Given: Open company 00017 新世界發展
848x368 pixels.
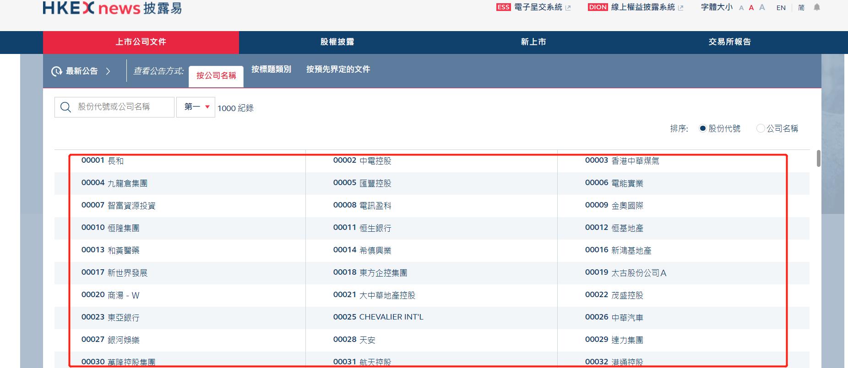Looking at the screenshot, I should 114,273.
